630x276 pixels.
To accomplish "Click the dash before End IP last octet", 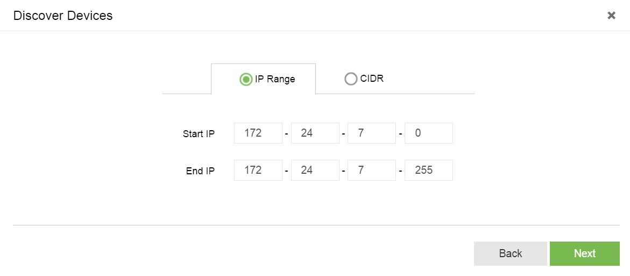I will coord(400,171).
